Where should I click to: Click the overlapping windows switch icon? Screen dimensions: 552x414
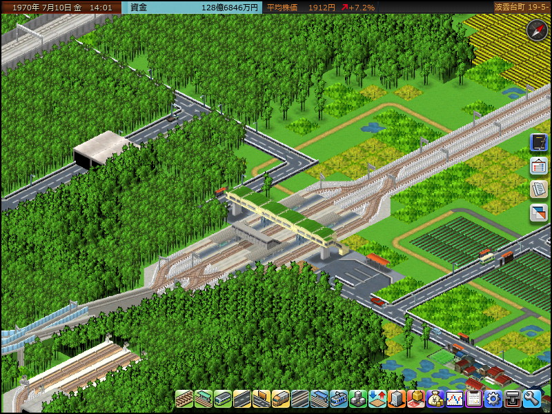[x=539, y=213]
